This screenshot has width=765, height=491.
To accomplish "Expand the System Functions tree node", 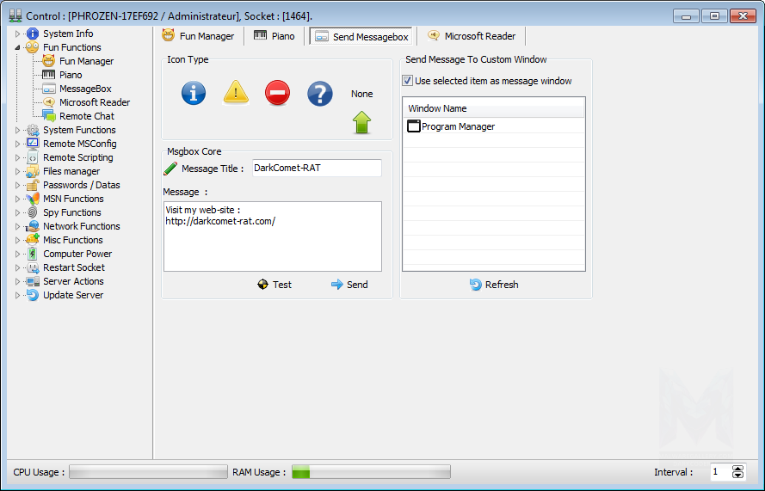I will coord(17,130).
